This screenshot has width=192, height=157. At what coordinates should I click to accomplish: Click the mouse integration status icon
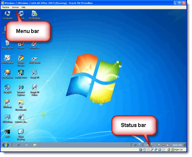point(169,149)
